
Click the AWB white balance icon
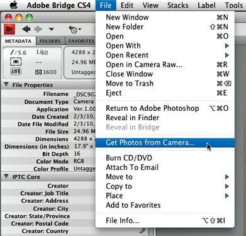coord(16,72)
